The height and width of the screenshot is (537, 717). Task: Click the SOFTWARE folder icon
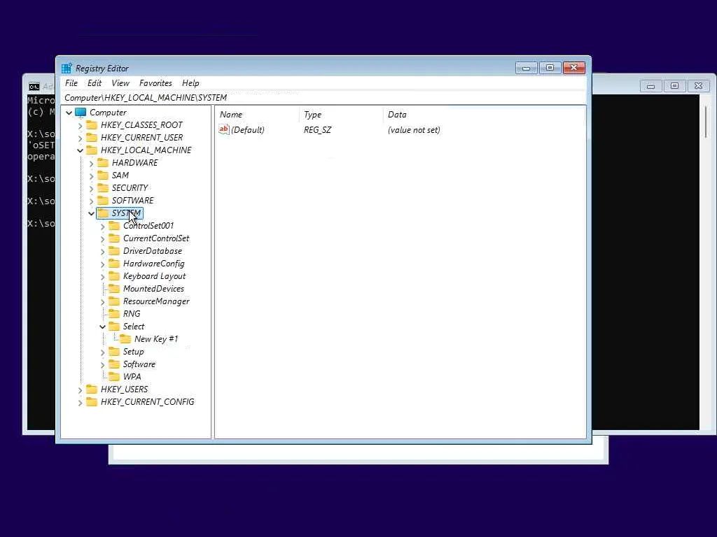[104, 201]
